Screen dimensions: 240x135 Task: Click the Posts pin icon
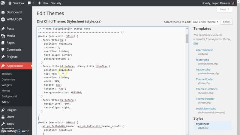tap(3, 28)
